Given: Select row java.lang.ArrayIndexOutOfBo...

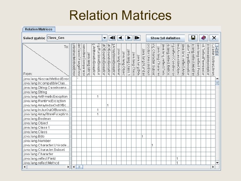Looking at the screenshot, I should point(46,105).
